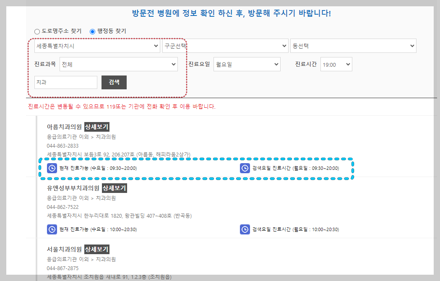Click the 검색 search button
This screenshot has height=281, width=440.
pos(114,82)
